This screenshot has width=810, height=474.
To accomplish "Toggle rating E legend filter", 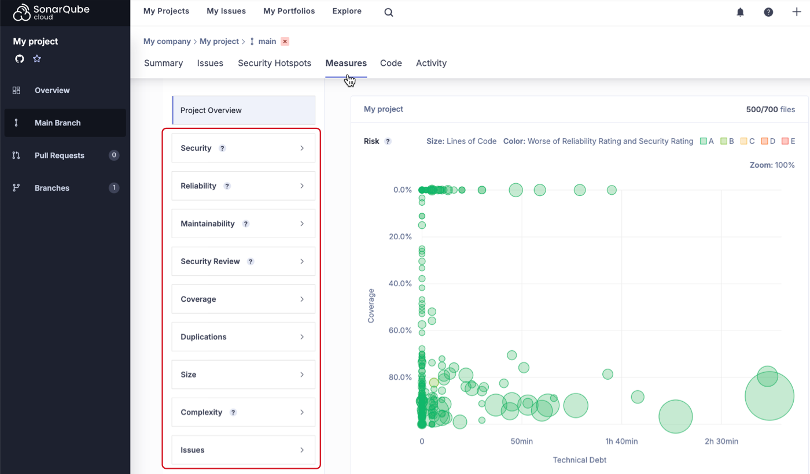I will [x=789, y=141].
